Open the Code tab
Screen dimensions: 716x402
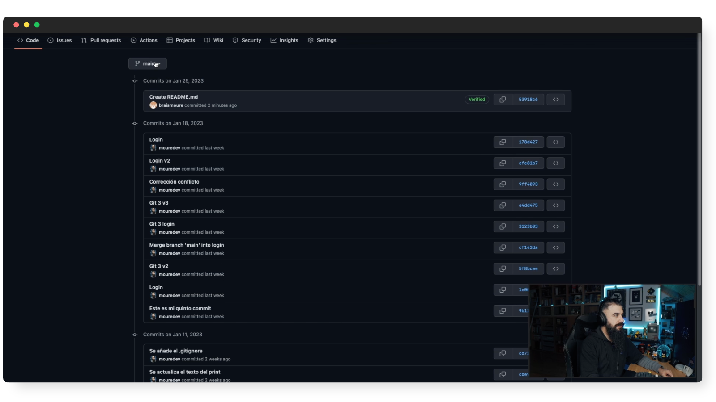(28, 40)
